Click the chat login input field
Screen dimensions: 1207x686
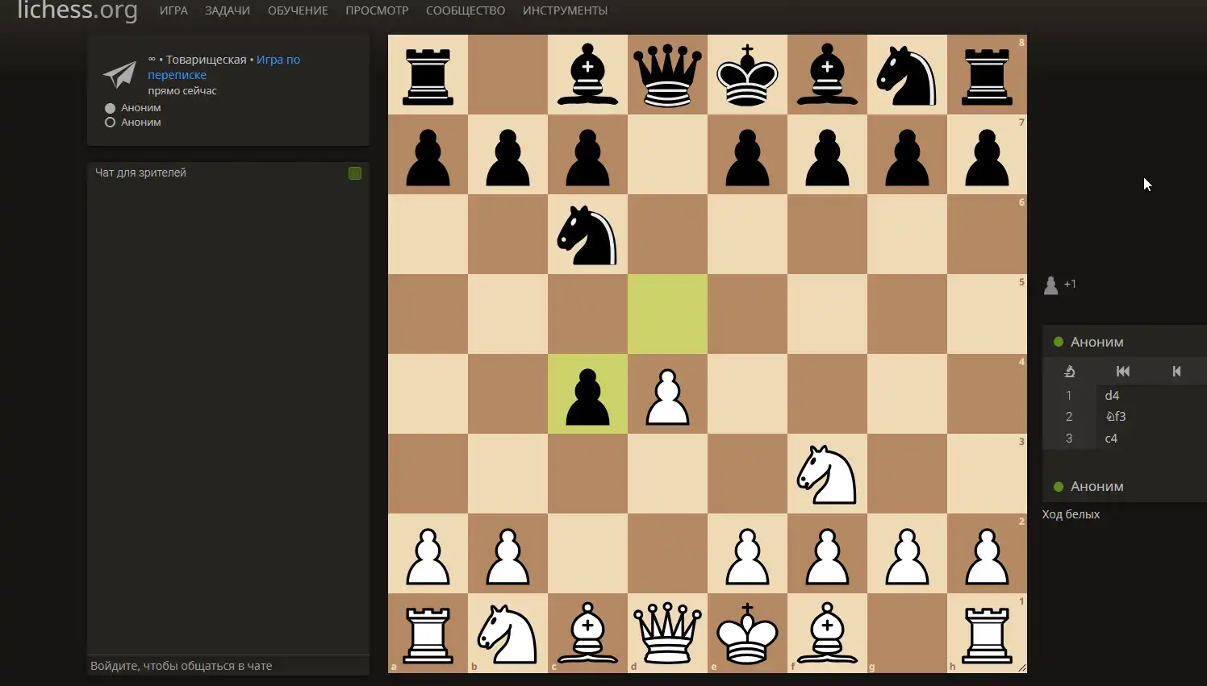[x=228, y=666]
